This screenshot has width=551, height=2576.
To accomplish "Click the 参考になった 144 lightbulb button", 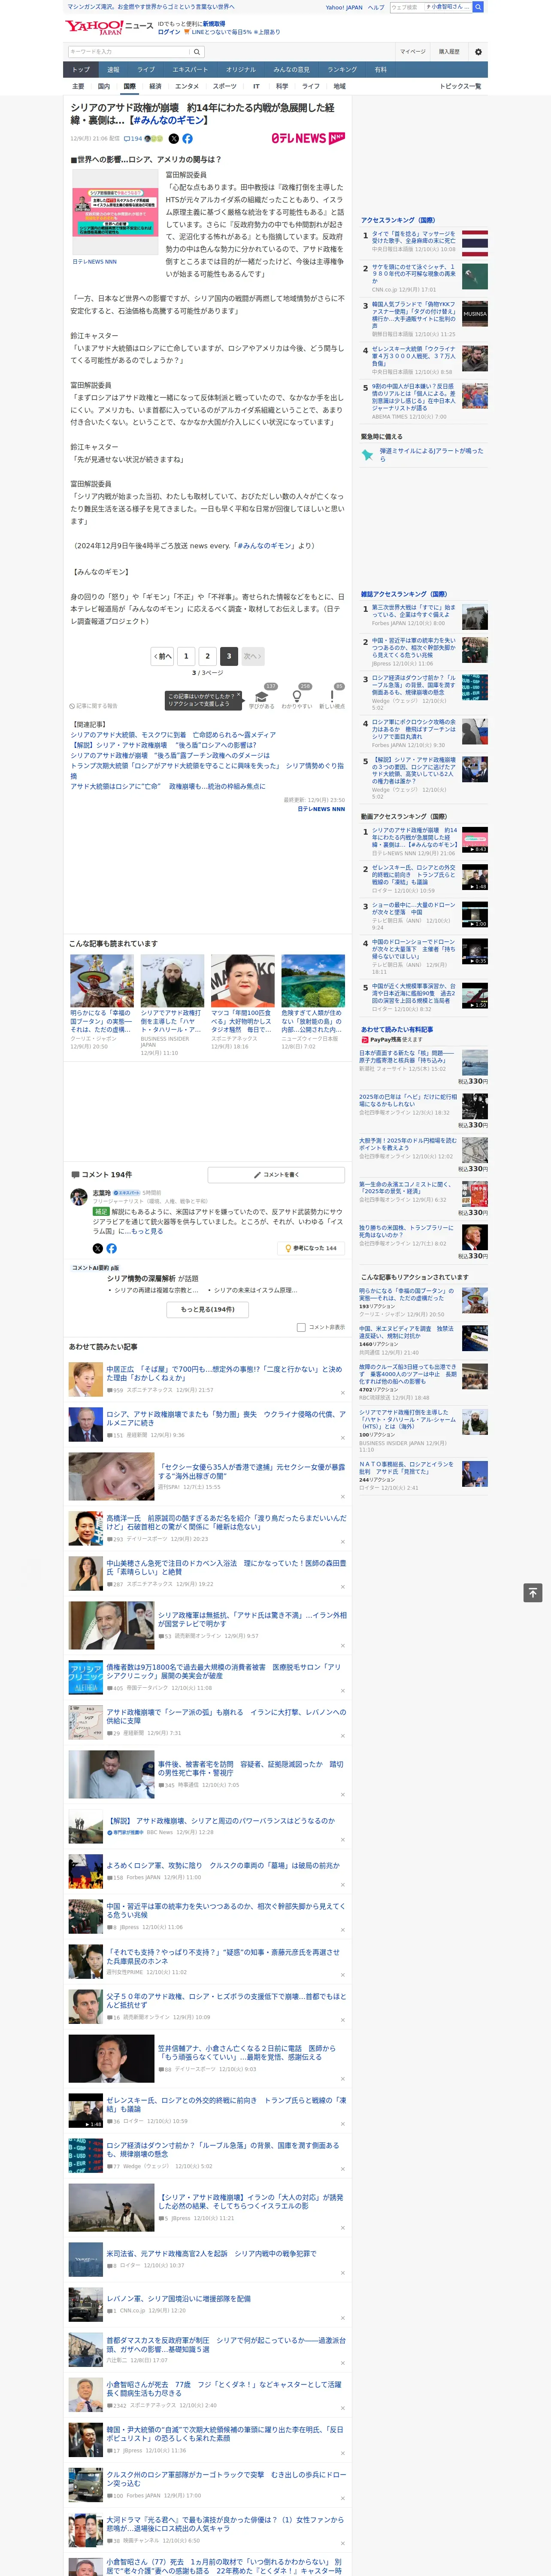I will click(x=311, y=1248).
